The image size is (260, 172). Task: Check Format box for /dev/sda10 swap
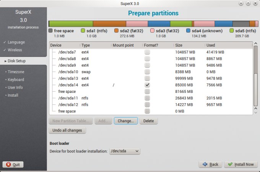[147, 72]
